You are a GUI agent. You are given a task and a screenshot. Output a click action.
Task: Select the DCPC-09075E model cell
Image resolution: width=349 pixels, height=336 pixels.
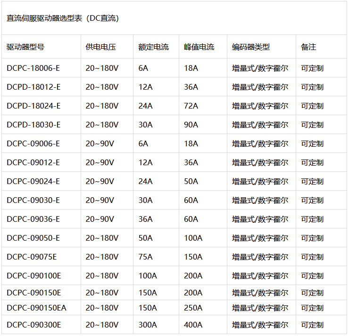[x=32, y=257]
